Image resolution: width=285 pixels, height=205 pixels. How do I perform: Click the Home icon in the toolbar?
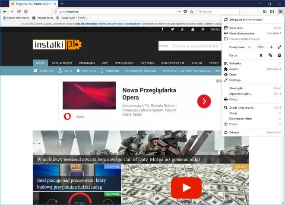(x=26, y=11)
